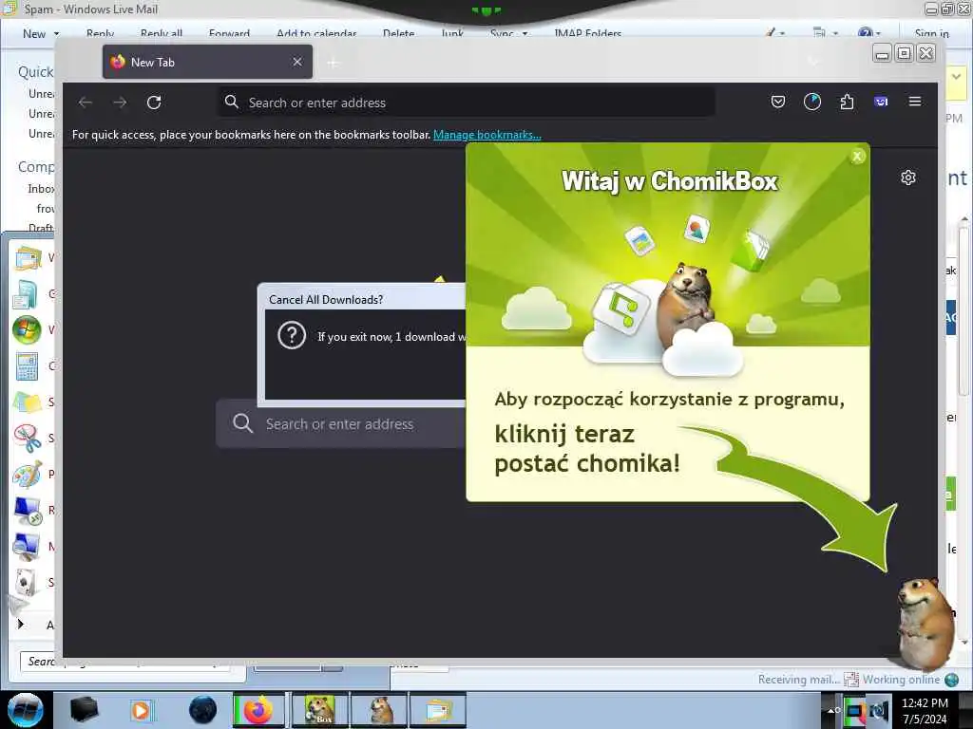This screenshot has width=973, height=729.
Task: Open the Extensions puzzle icon
Action: tap(847, 102)
